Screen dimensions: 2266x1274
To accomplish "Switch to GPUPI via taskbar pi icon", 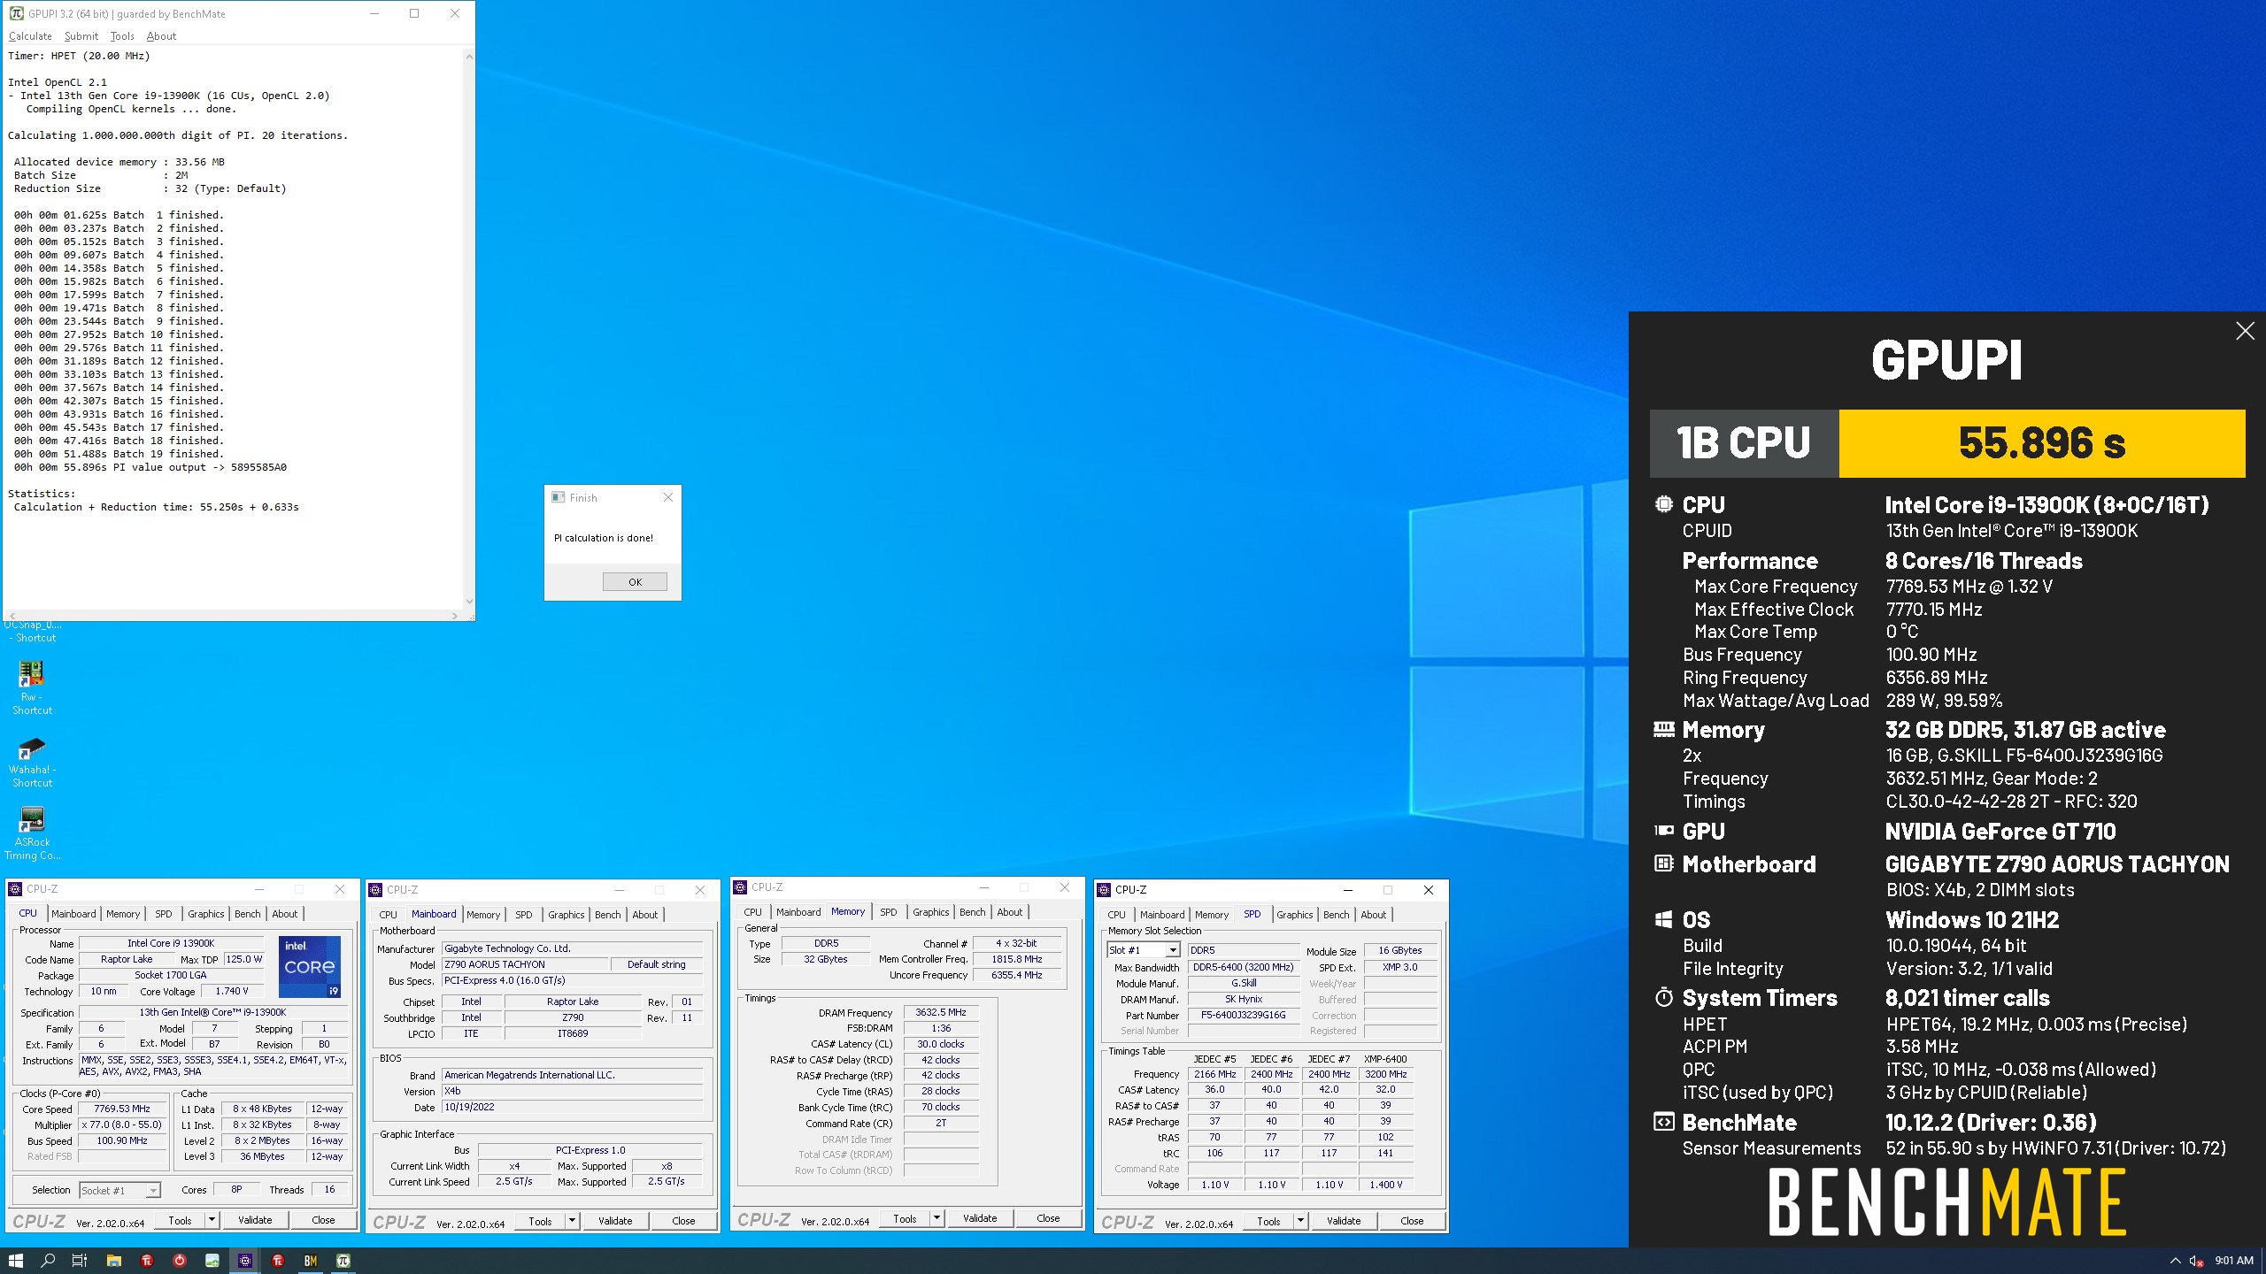I will (x=343, y=1260).
